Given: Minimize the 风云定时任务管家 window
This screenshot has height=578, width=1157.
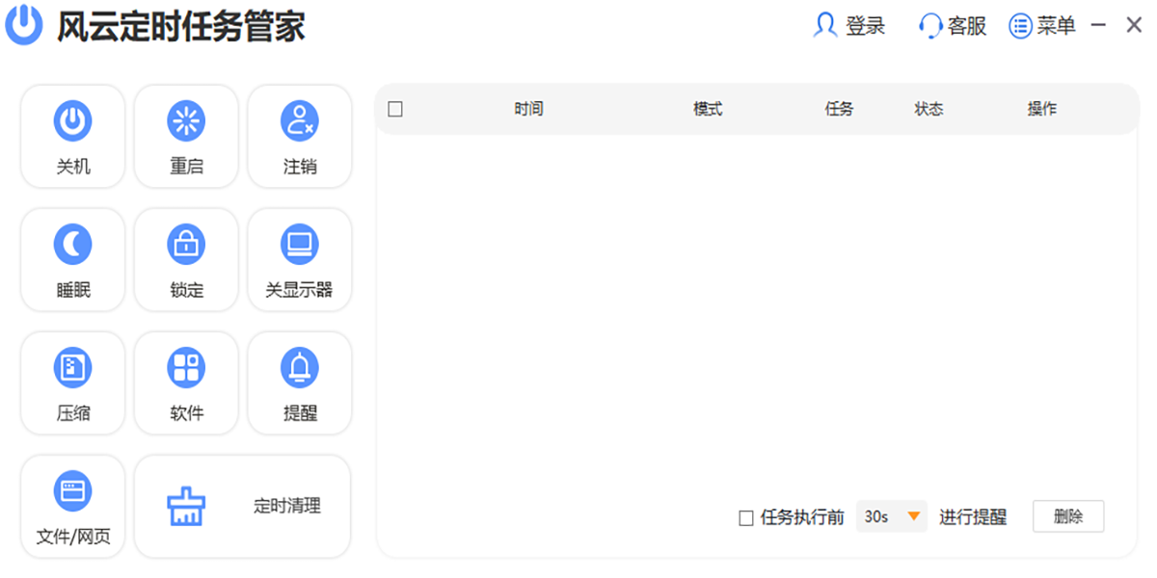Looking at the screenshot, I should pos(1098,26).
